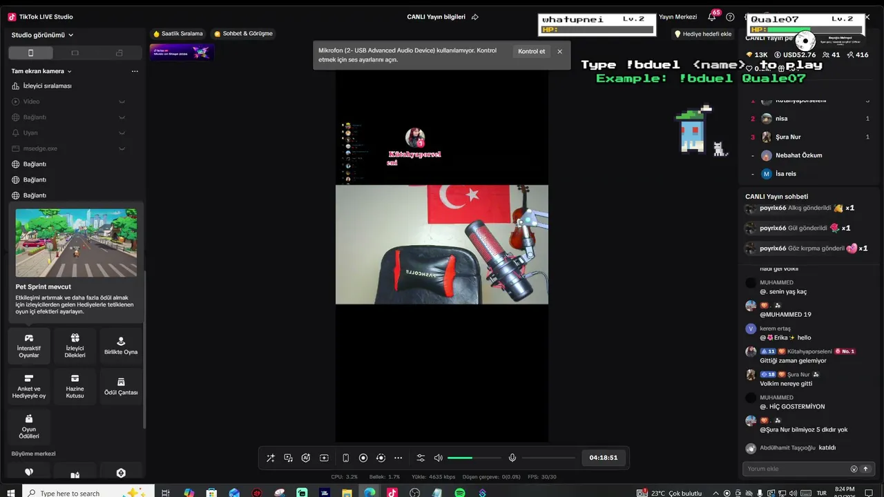This screenshot has height=497, width=884.
Task: Mute the microphone
Action: click(512, 458)
